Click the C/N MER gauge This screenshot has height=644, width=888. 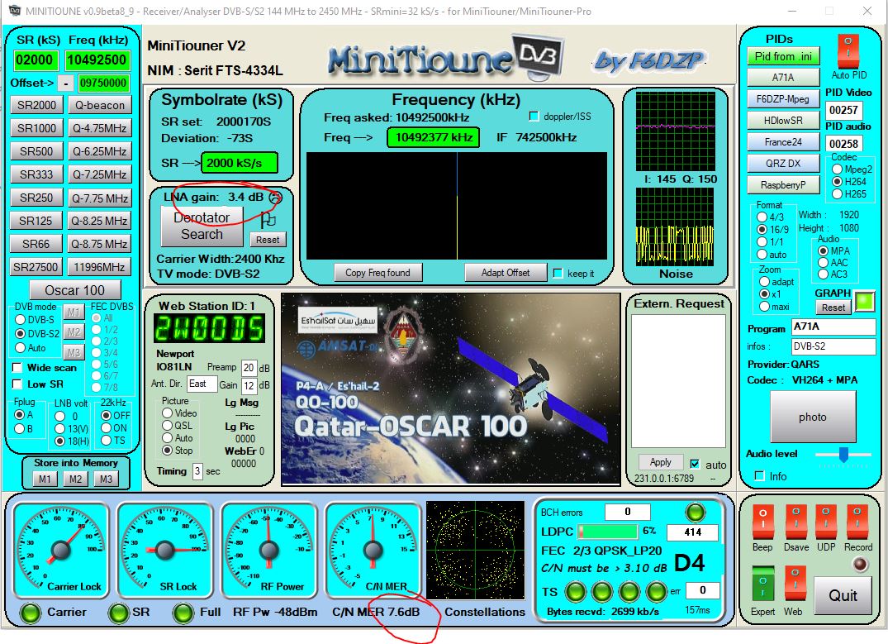pos(373,550)
